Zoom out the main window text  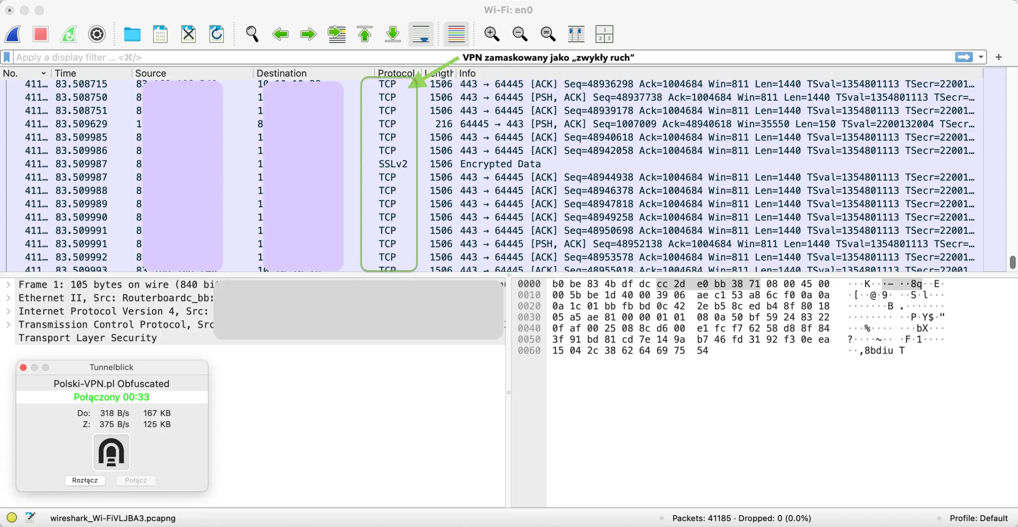tap(520, 34)
